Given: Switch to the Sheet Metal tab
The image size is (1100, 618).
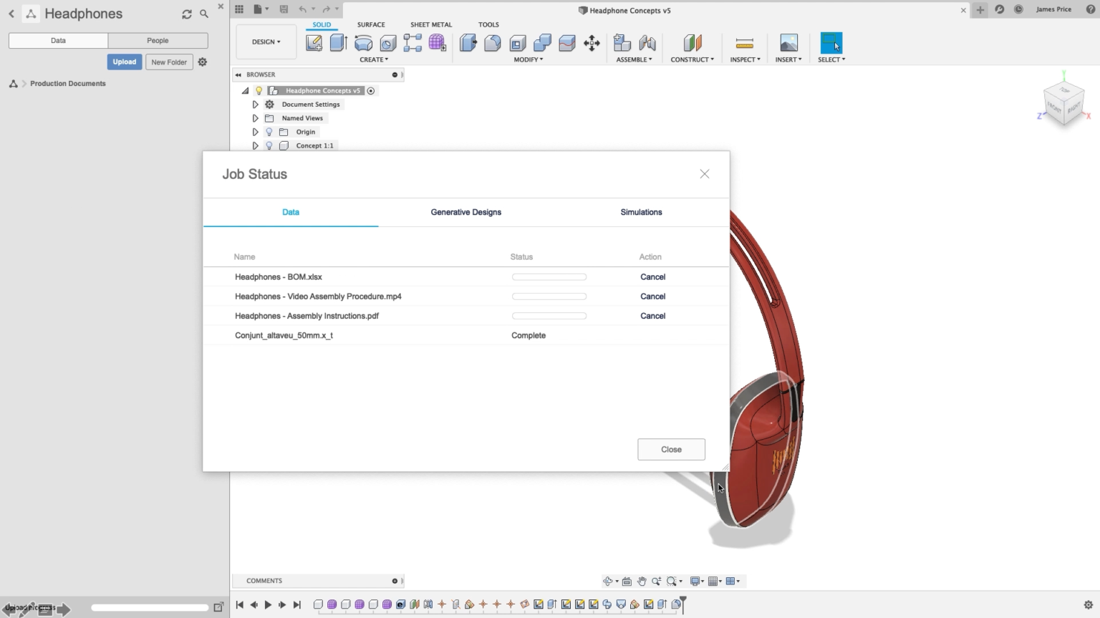Looking at the screenshot, I should pos(430,24).
